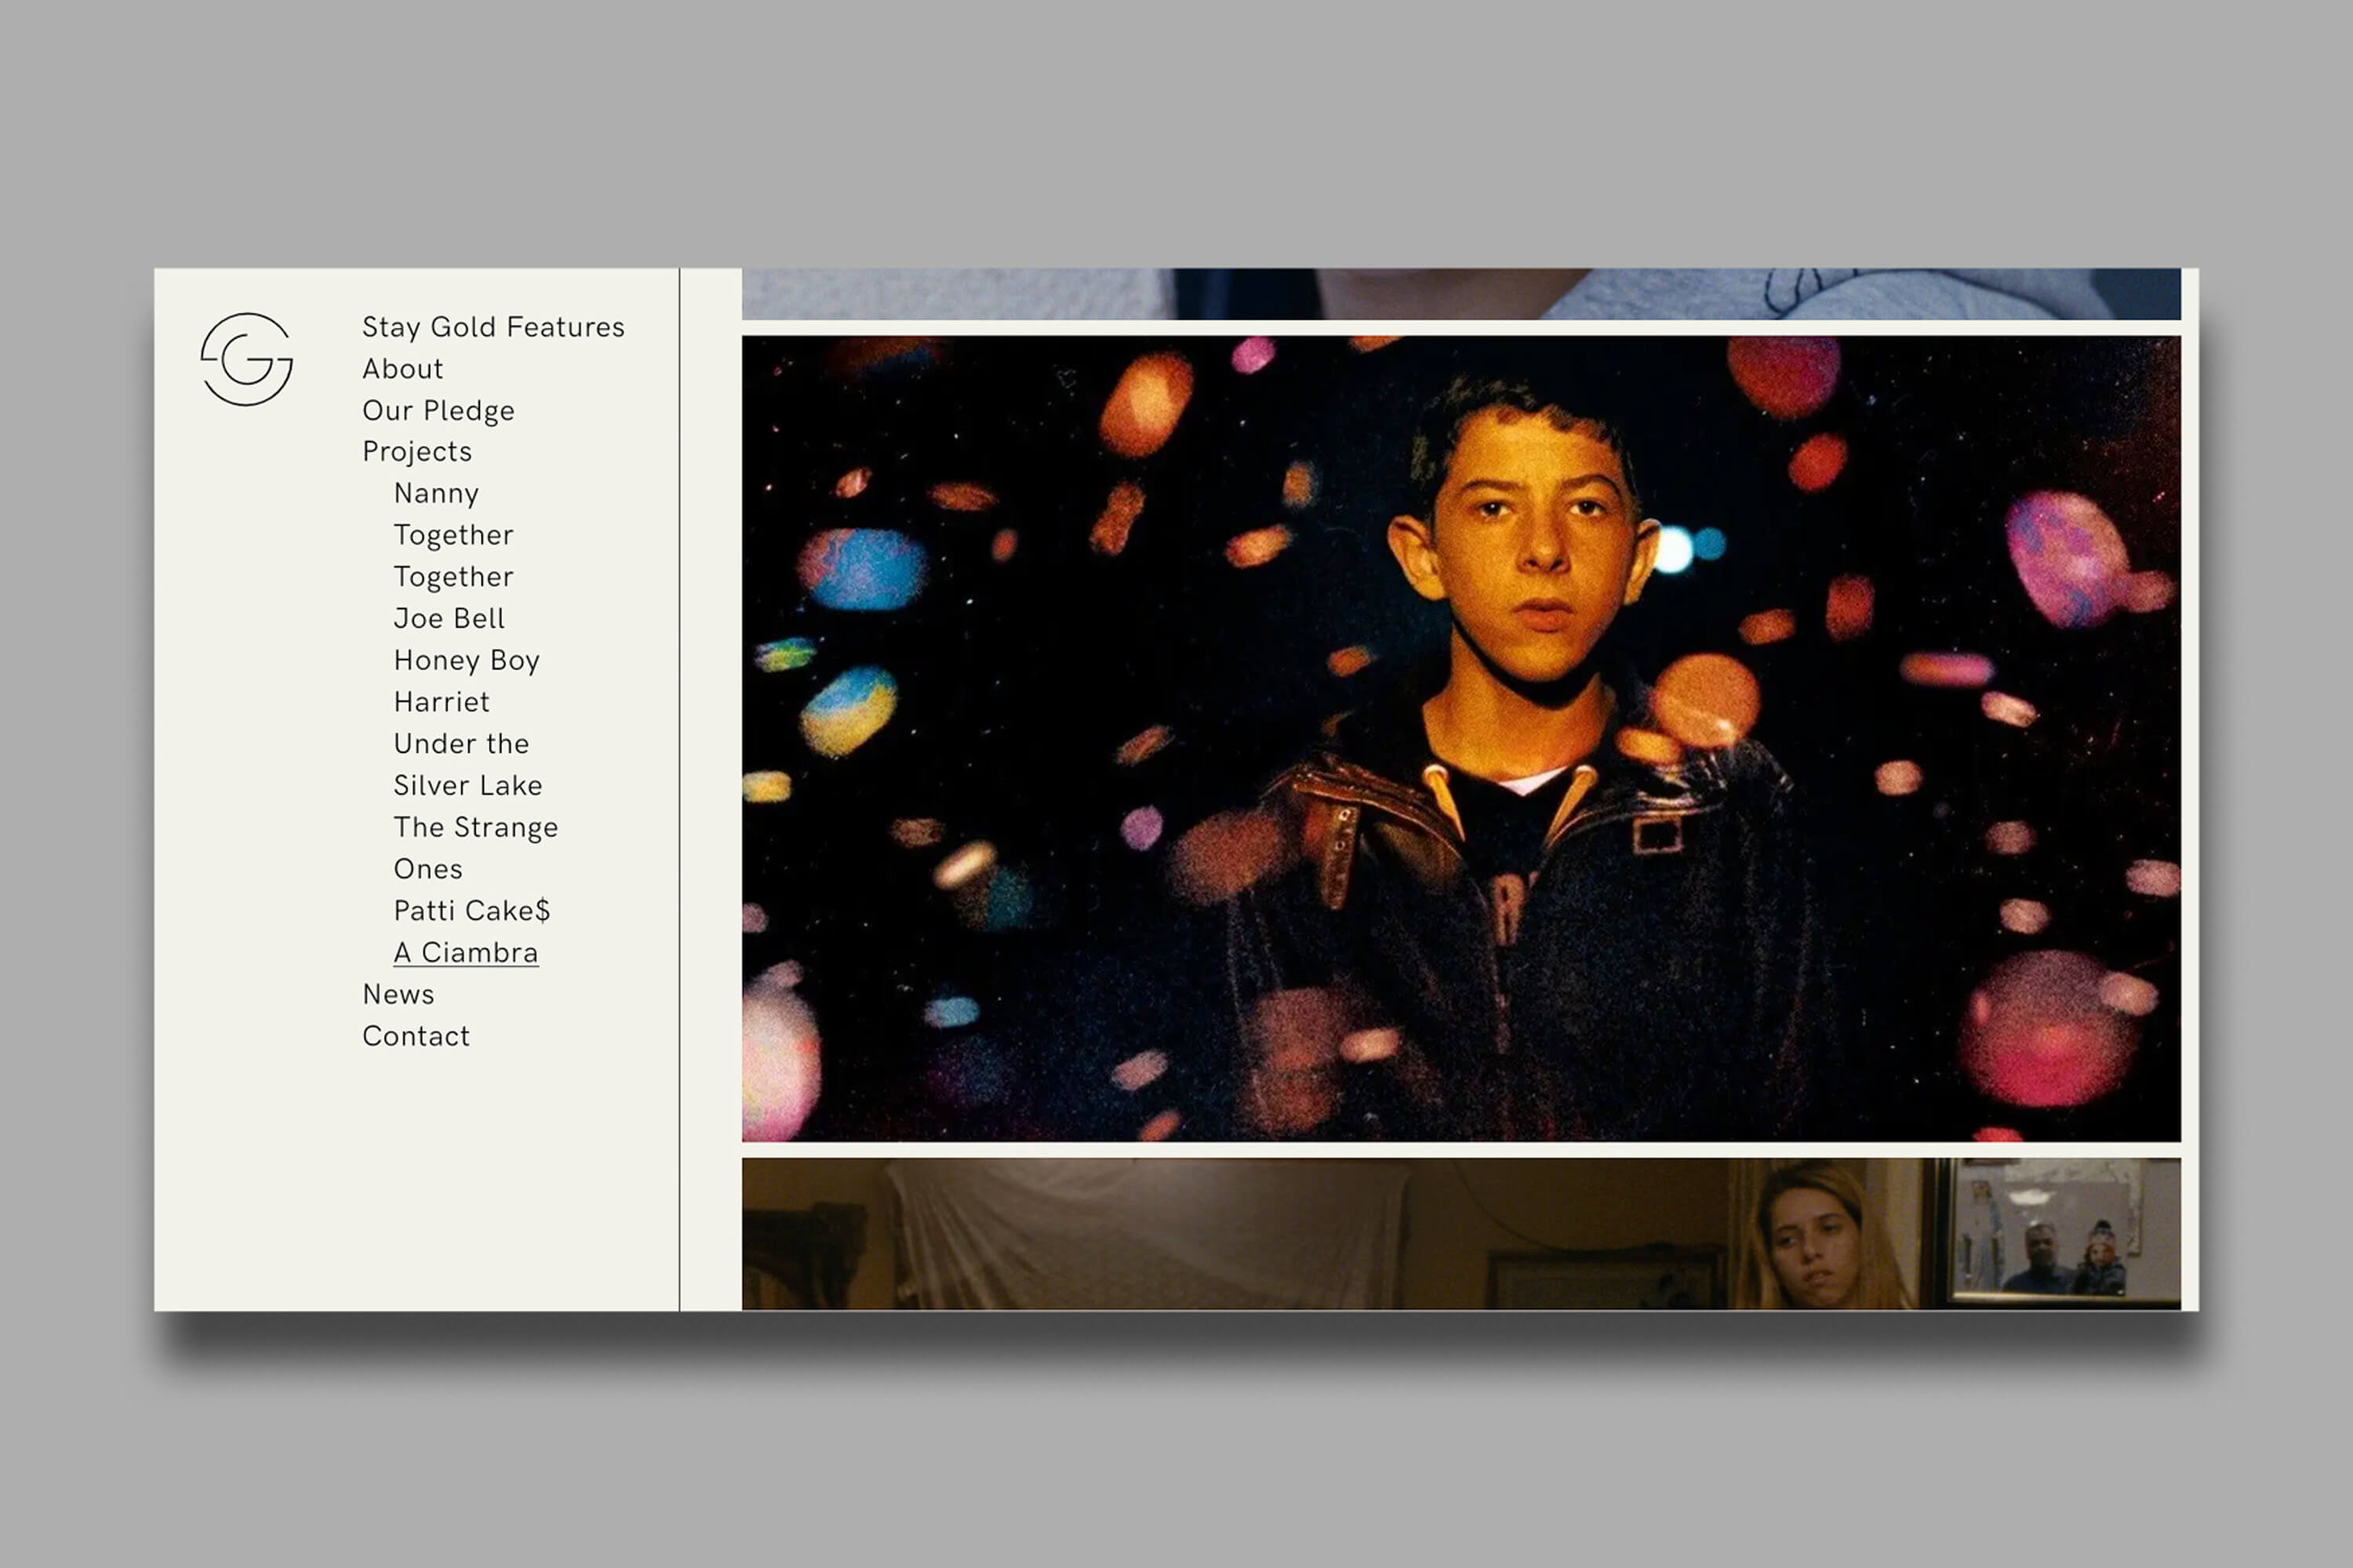Screen dimensions: 2353x1568
Task: Go to the About page
Action: click(402, 369)
